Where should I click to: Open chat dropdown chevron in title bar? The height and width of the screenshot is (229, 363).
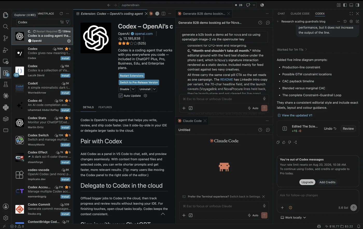coord(254,5)
